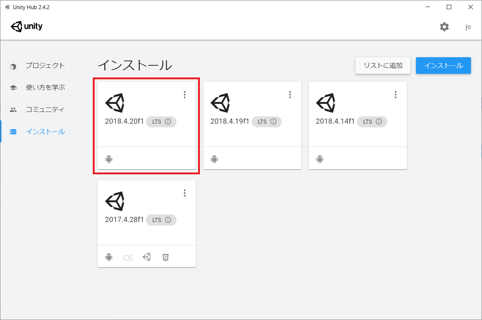Viewport: 482px width, 320px height.
Task: Click the blue インストール button
Action: [443, 66]
